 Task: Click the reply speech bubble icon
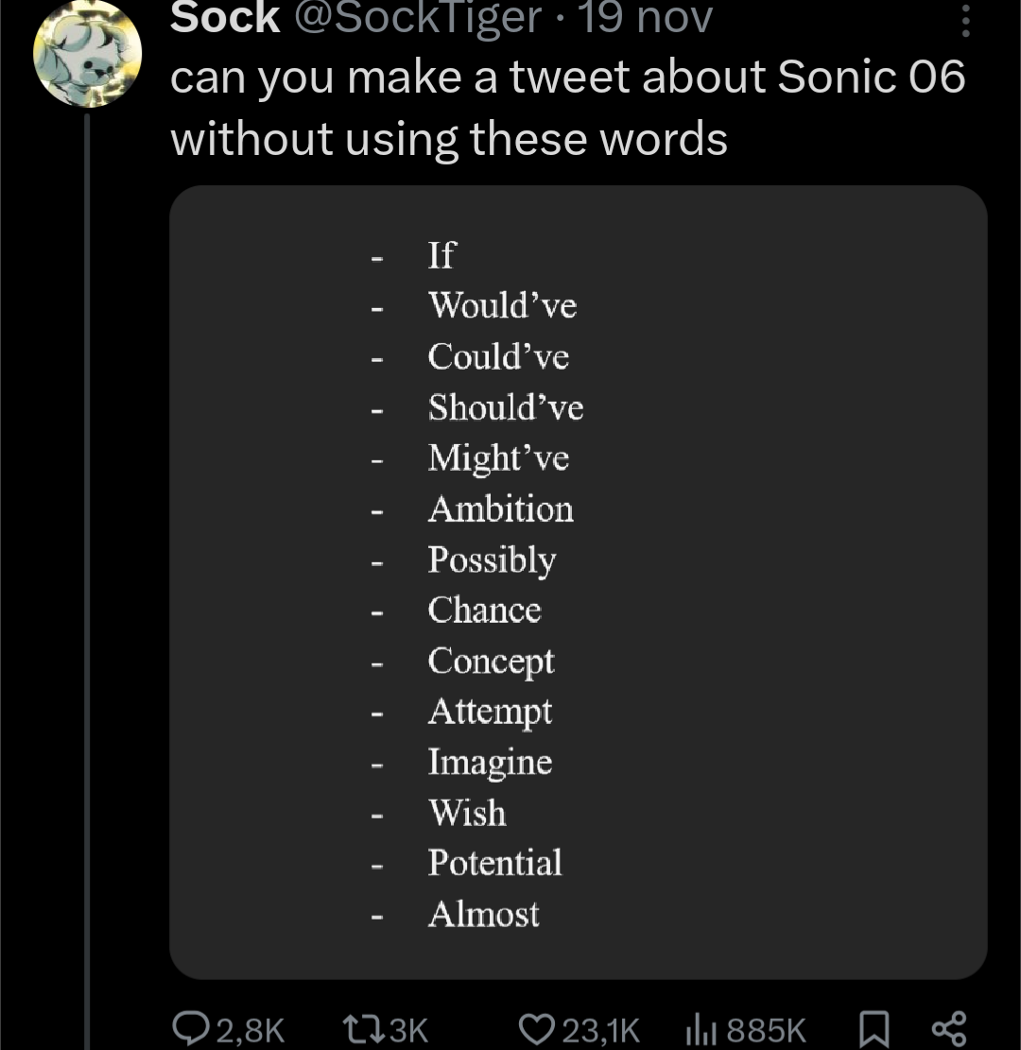point(189,1029)
